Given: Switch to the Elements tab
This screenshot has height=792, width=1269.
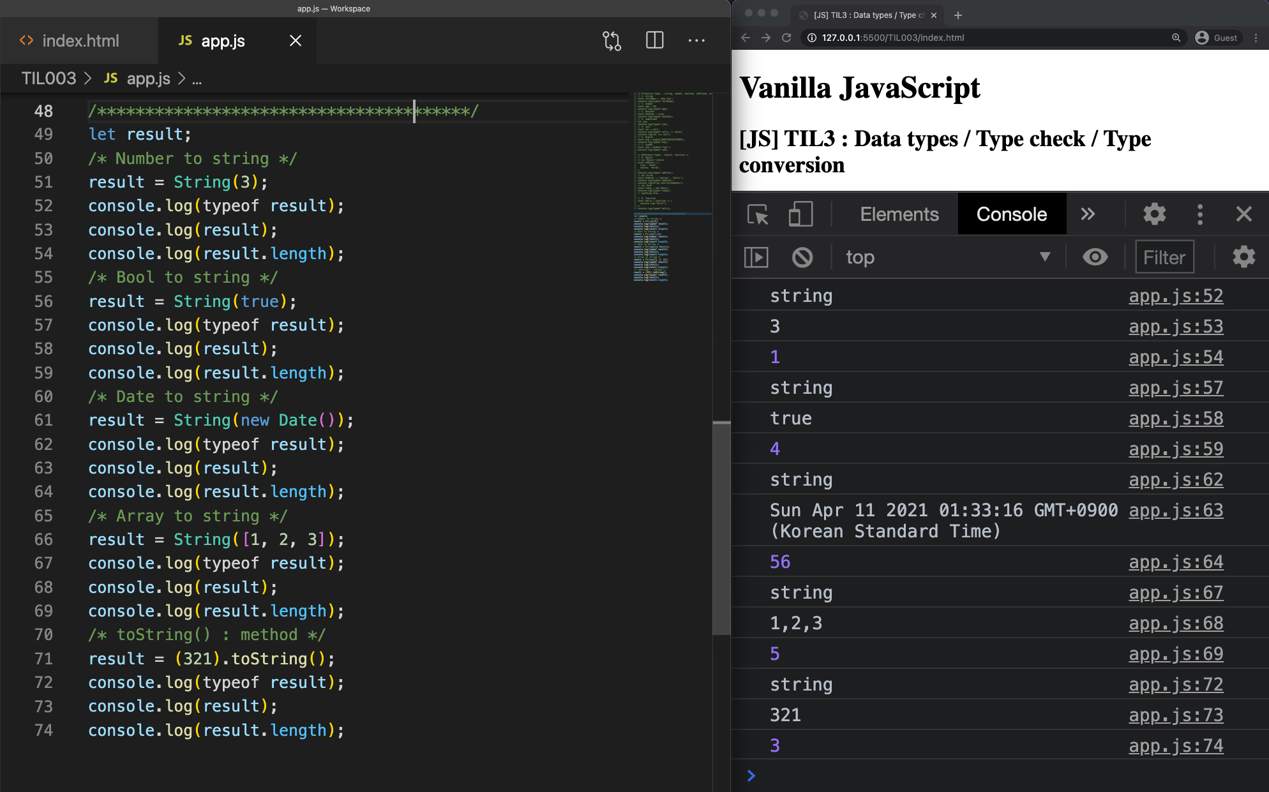Looking at the screenshot, I should [x=899, y=214].
